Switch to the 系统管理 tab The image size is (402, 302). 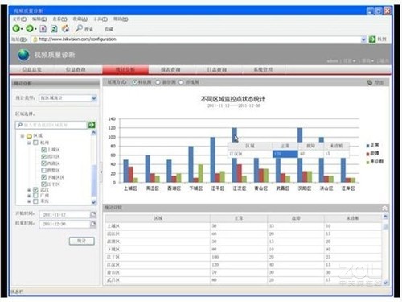[x=263, y=69]
